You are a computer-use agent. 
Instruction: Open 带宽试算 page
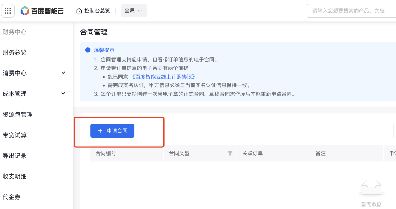click(15, 135)
